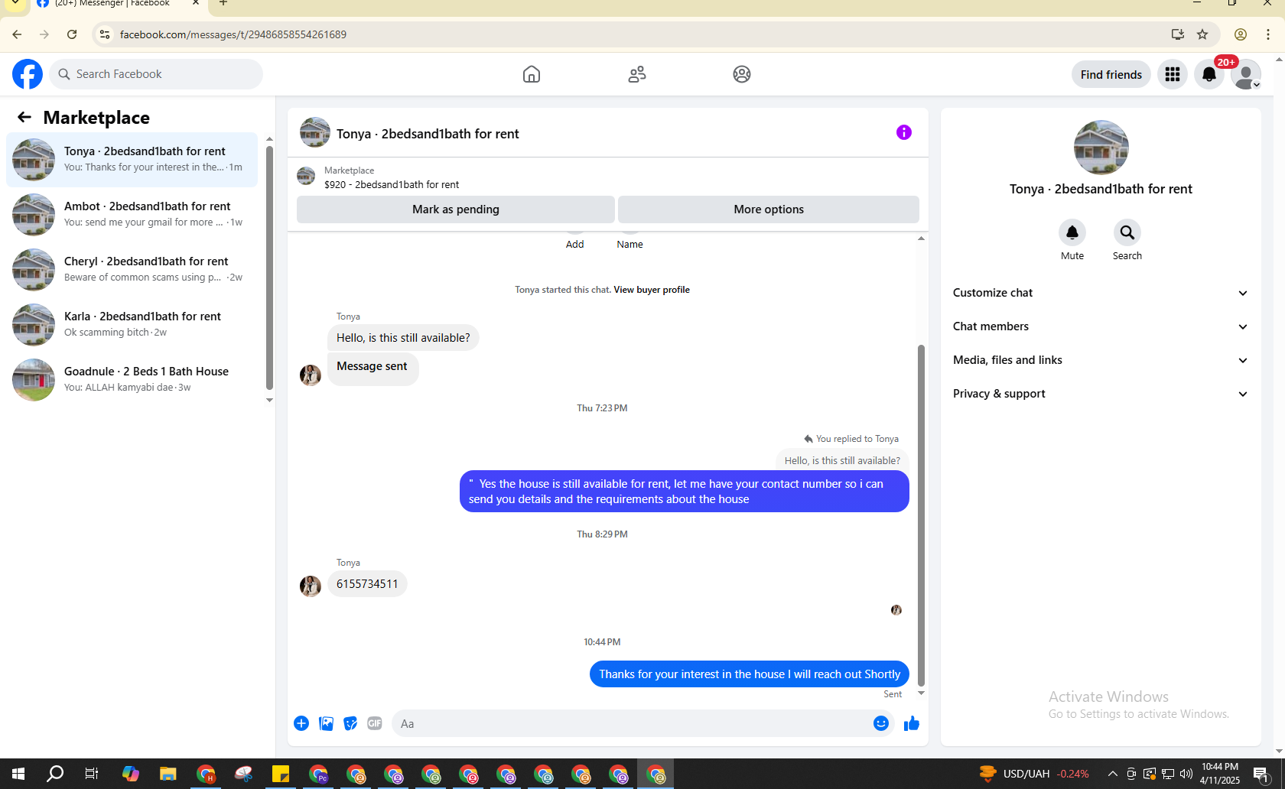
Task: Open Tonya · 2bedsand1bath for rent conversation
Action: tap(132, 159)
